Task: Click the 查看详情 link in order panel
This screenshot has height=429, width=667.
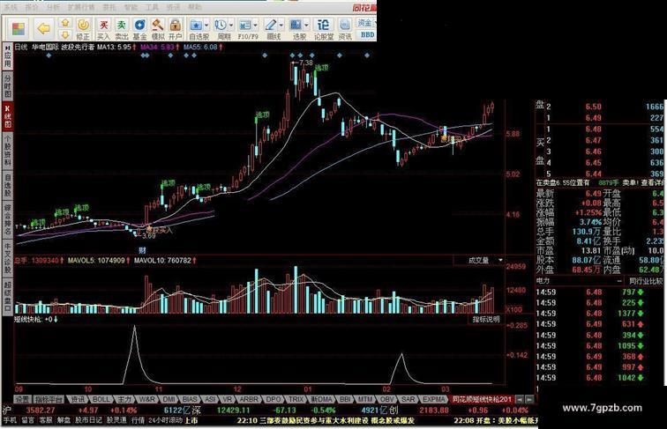Action: [652, 182]
